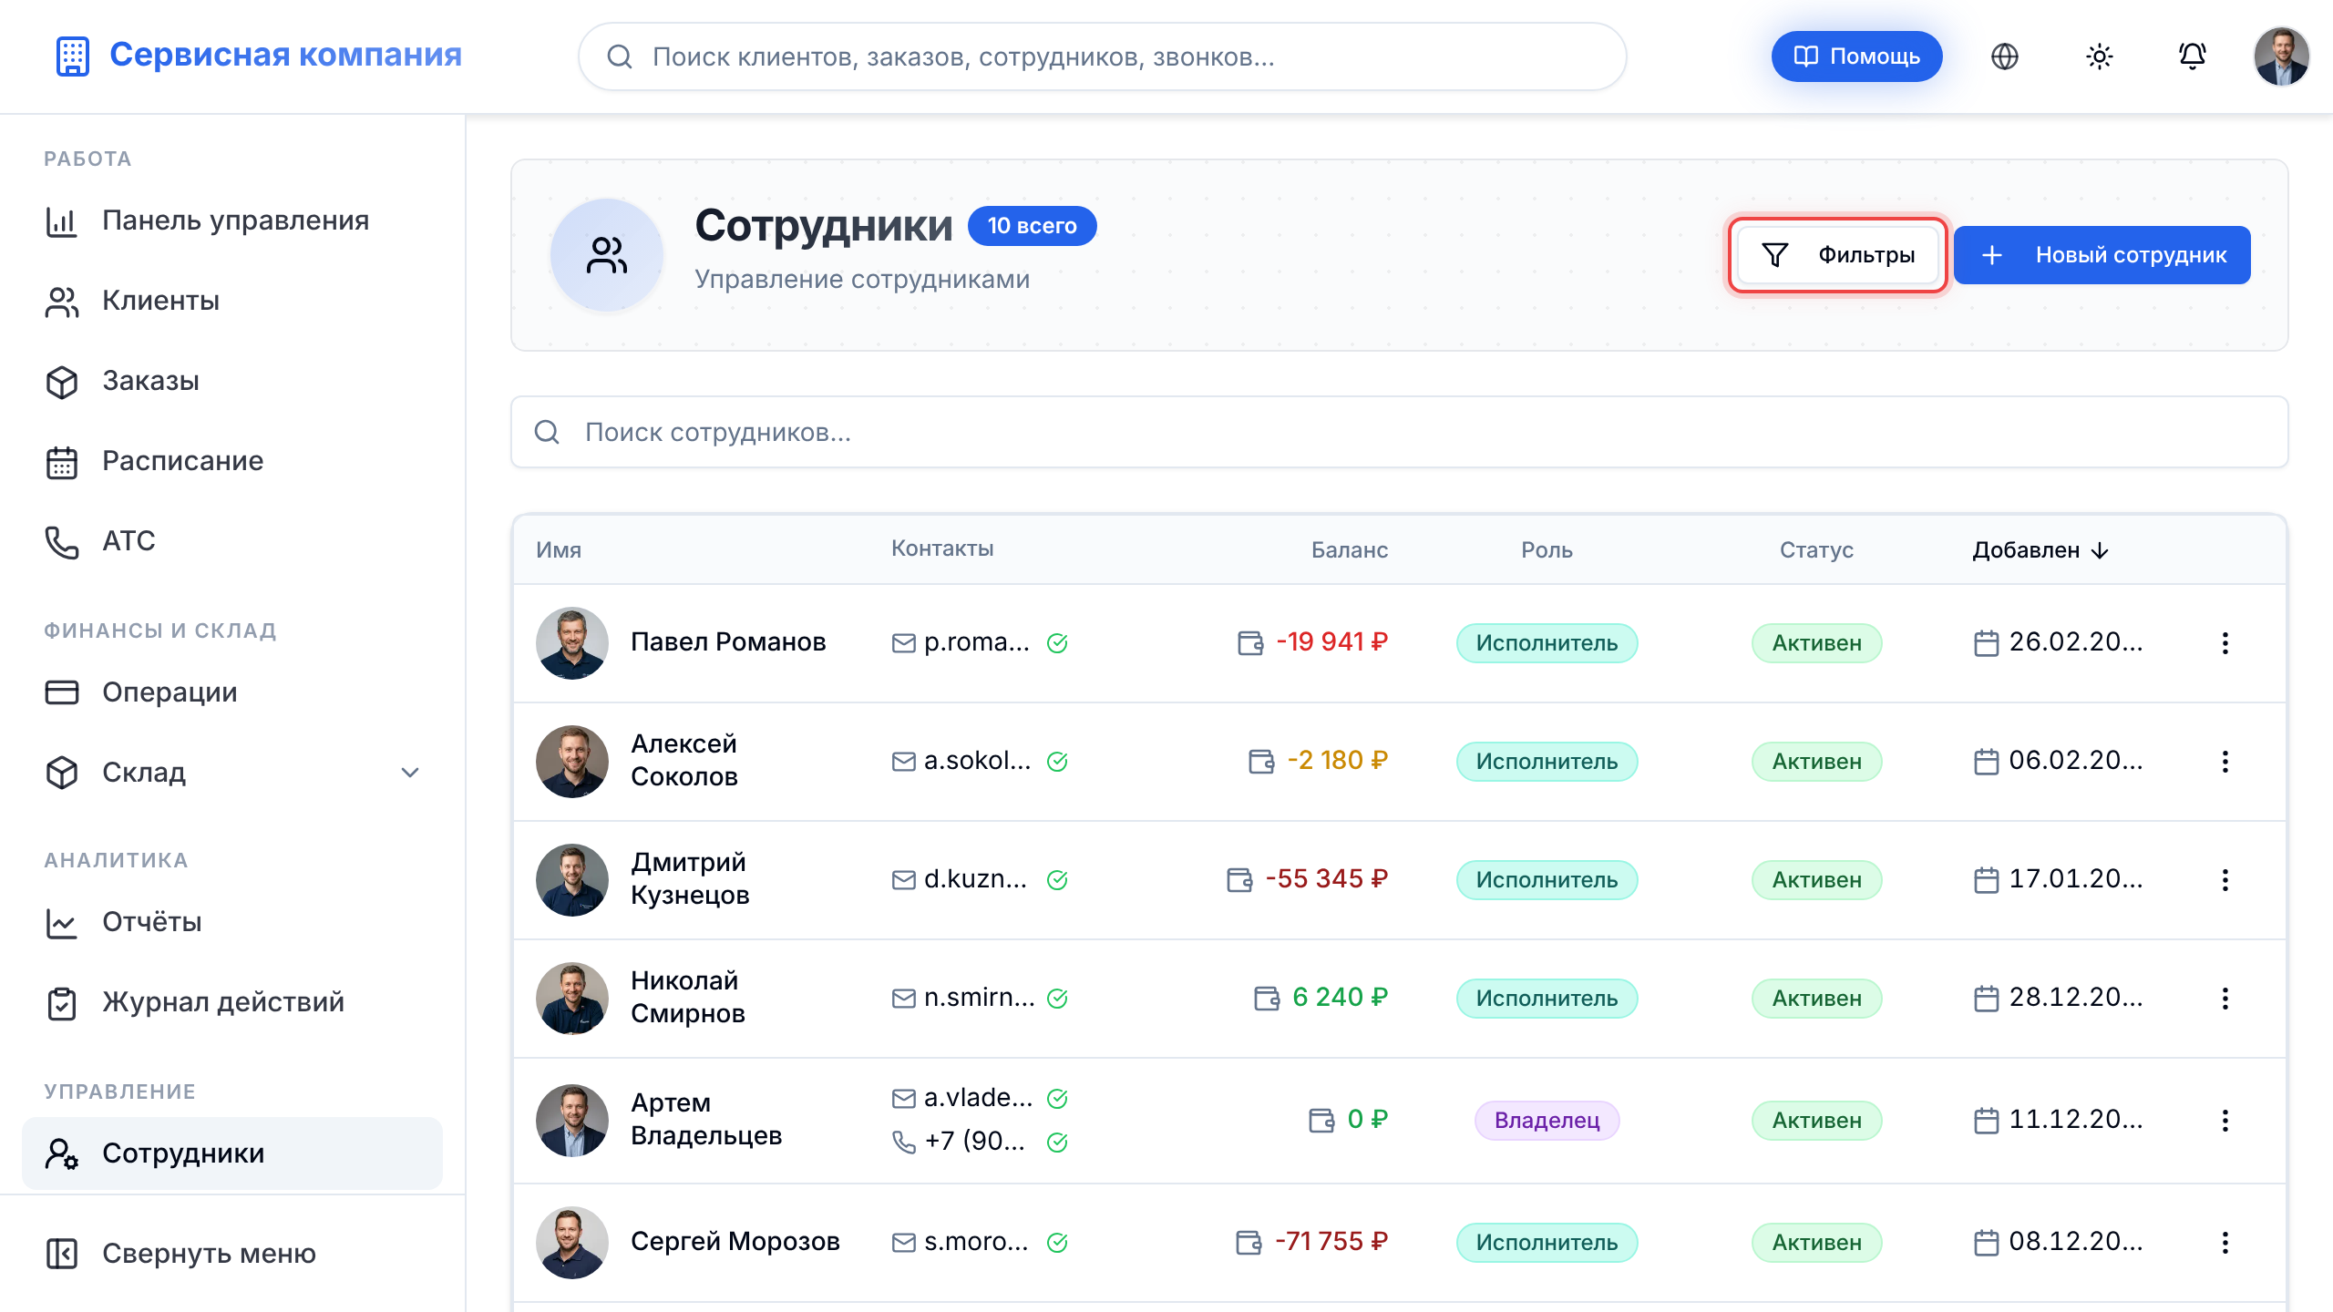Focus the global search field
This screenshot has width=2333, height=1312.
tap(1102, 56)
